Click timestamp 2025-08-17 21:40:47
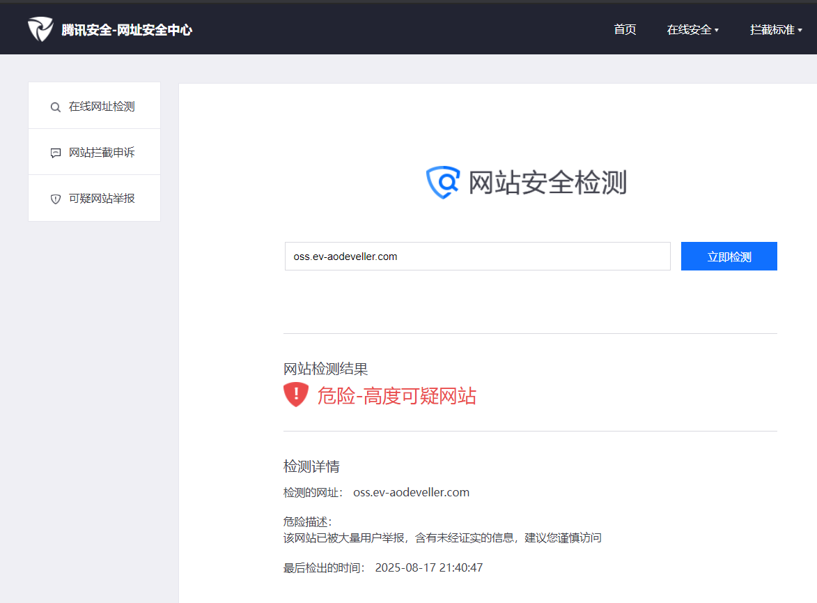Viewport: 817px width, 603px height. click(429, 567)
